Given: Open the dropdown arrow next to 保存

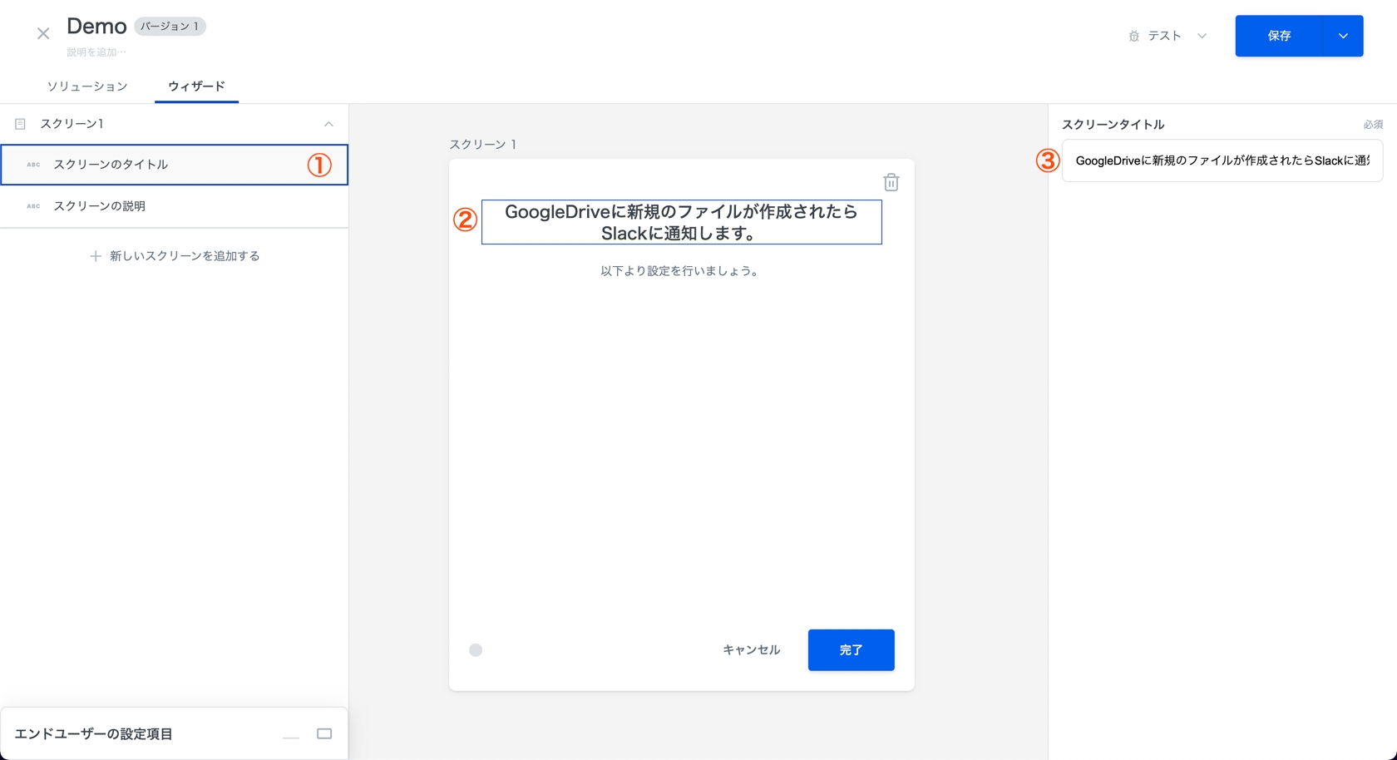Looking at the screenshot, I should point(1343,37).
